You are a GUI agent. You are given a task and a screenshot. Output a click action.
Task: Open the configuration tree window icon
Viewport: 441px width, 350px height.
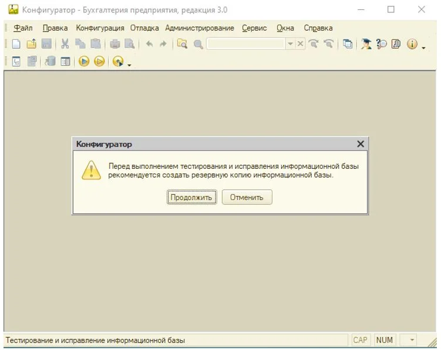click(16, 61)
